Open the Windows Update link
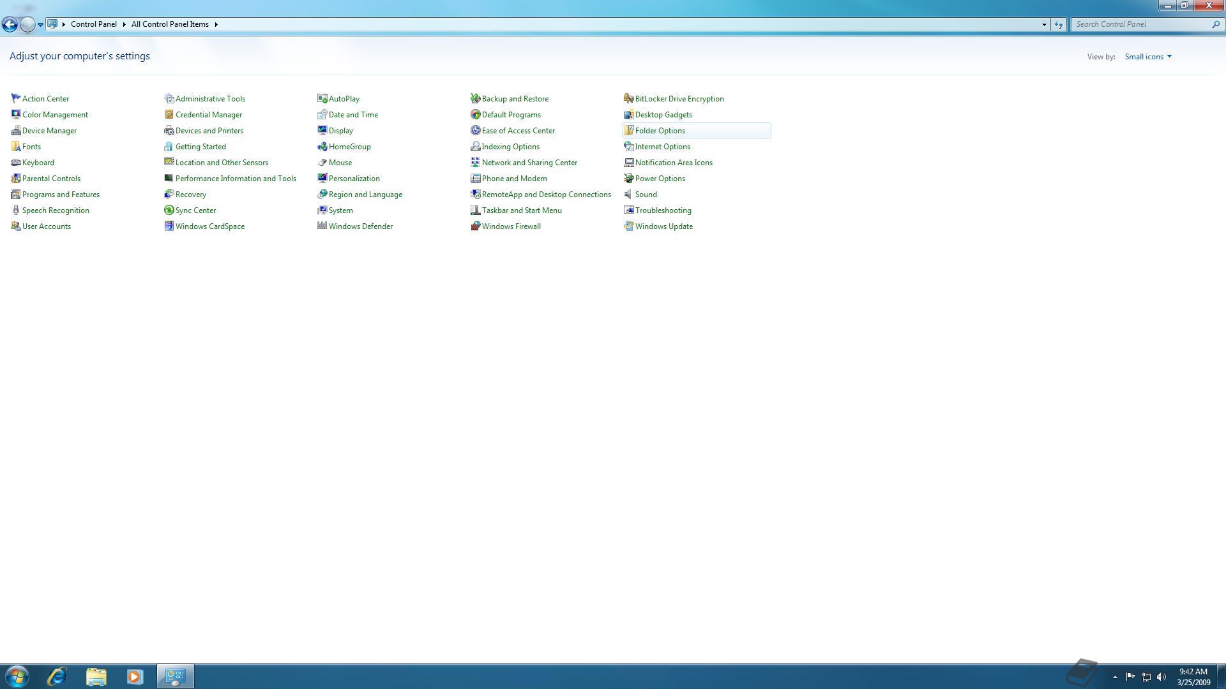1226x689 pixels. 664,226
